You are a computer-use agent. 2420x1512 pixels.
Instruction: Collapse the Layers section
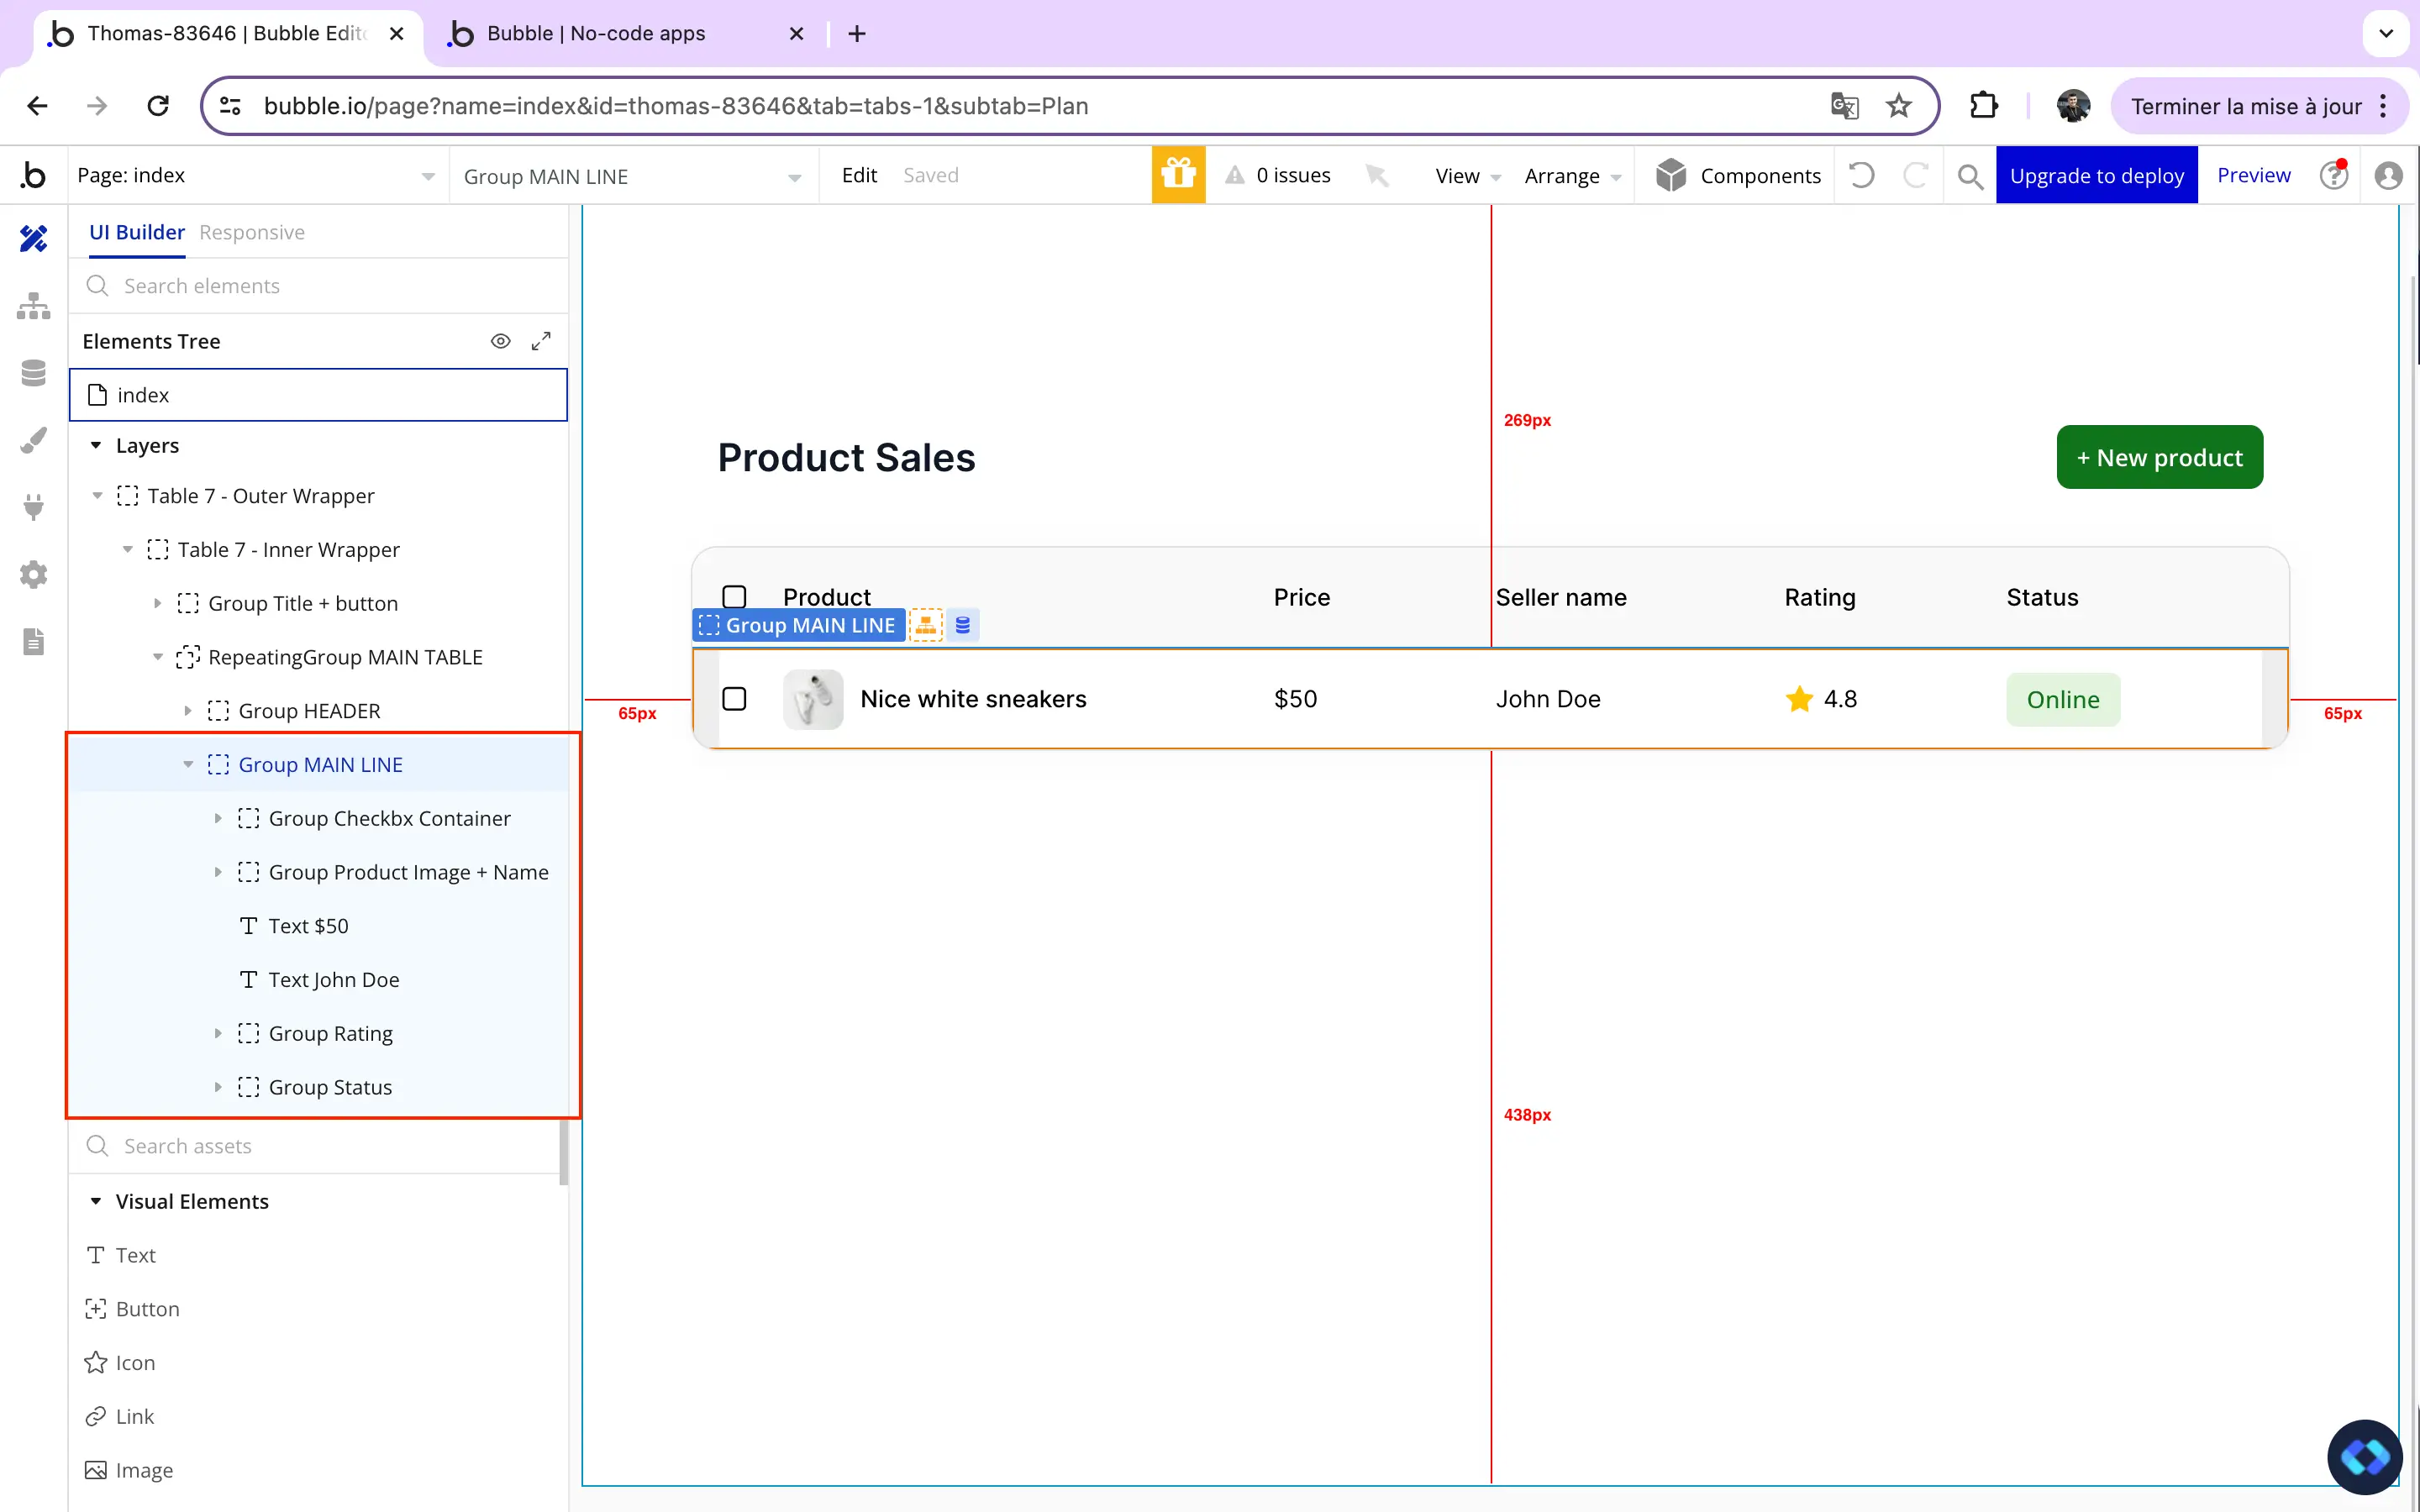(x=96, y=445)
